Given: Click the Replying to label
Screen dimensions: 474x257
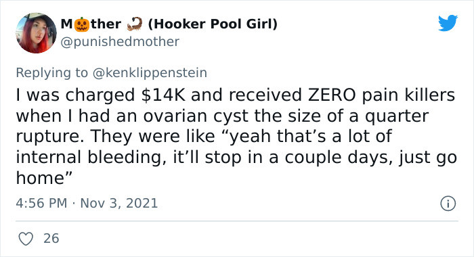Looking at the screenshot, I should coord(51,73).
